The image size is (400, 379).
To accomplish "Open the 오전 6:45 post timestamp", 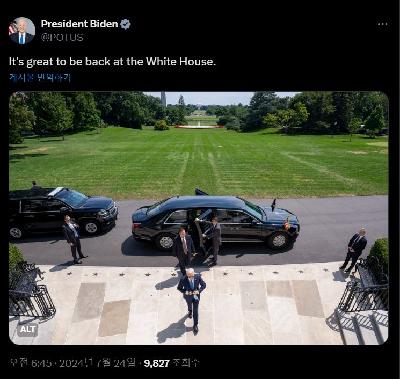I will pos(31,363).
